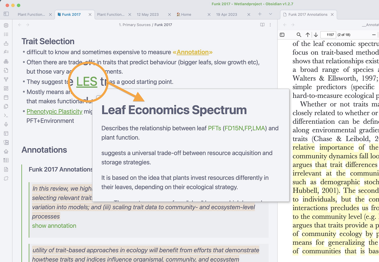379x262 pixels.
Task: Click the Annotations heading
Action: [x=44, y=150]
